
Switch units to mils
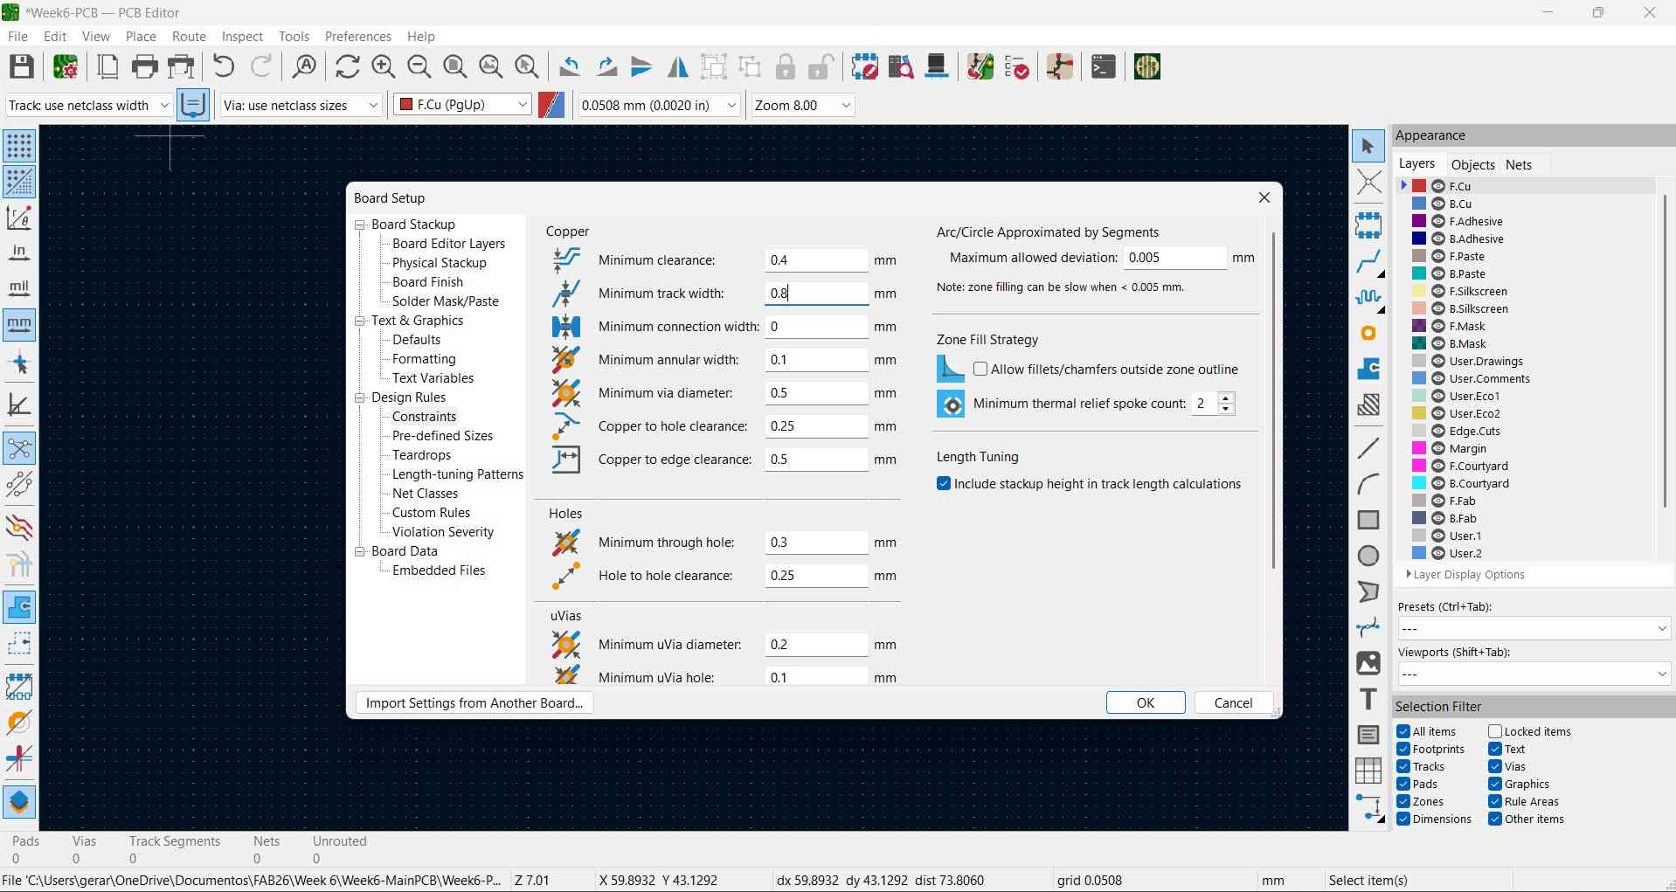pyautogui.click(x=19, y=289)
